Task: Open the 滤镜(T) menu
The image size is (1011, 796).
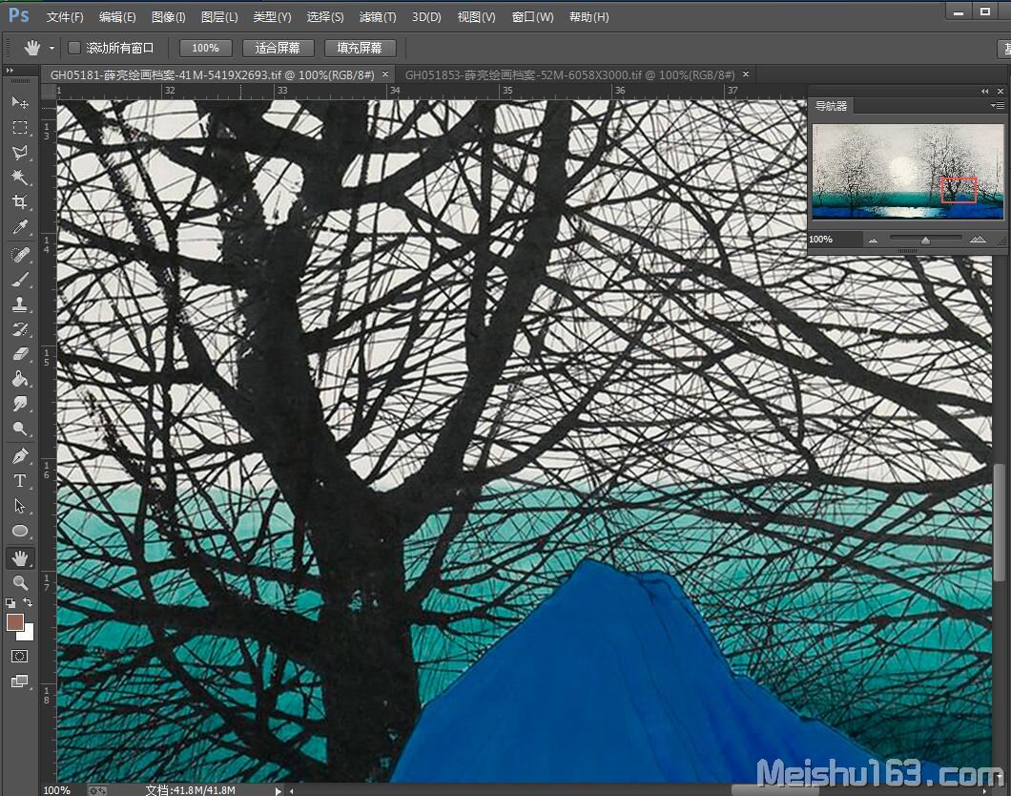Action: (377, 17)
